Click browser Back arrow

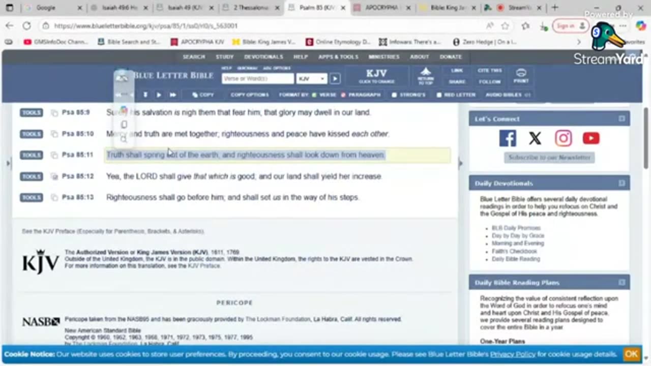(x=10, y=26)
